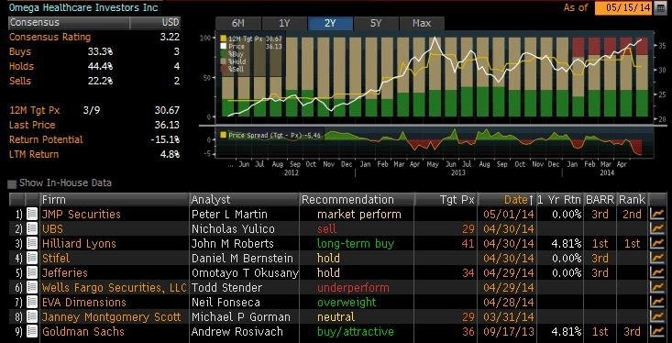Sort by the Rank column header

pos(633,199)
